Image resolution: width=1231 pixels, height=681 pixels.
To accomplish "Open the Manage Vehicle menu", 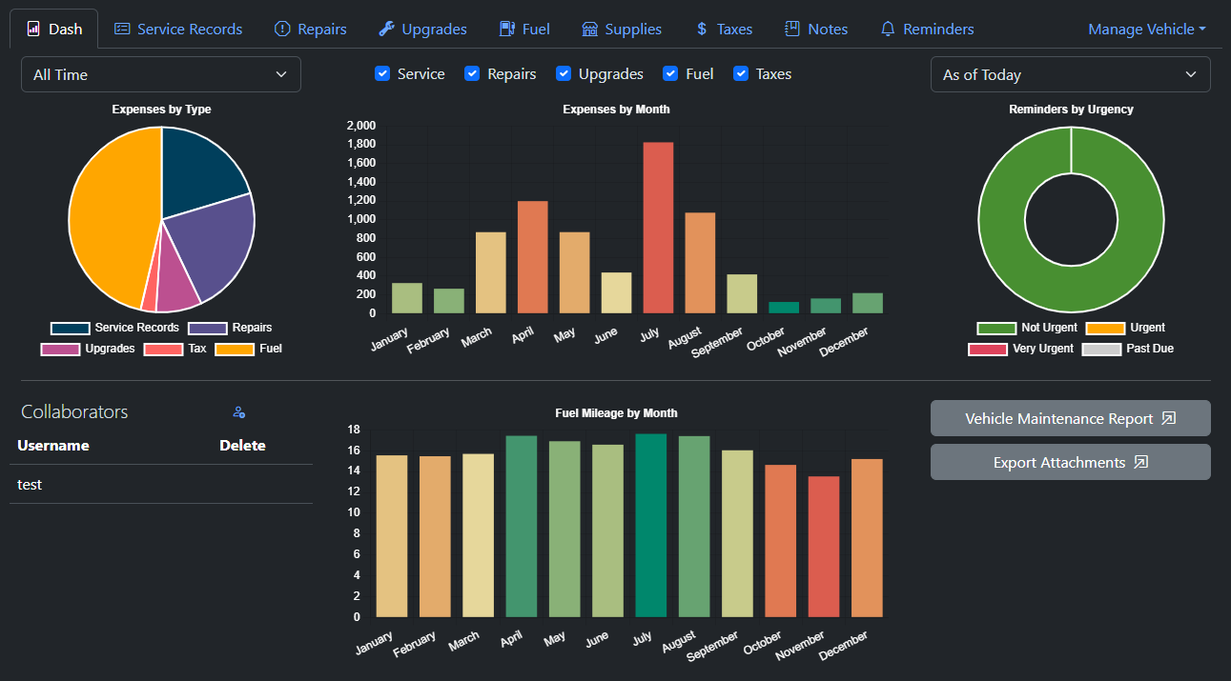I will (1146, 29).
